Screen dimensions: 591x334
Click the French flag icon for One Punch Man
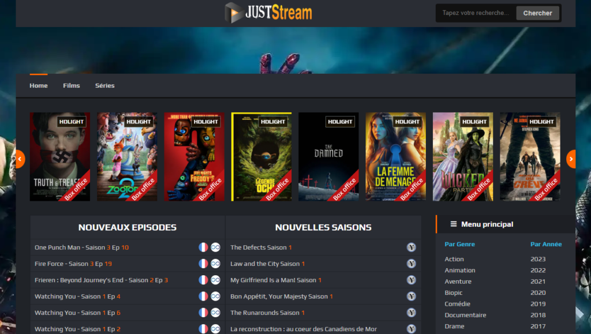pos(203,247)
